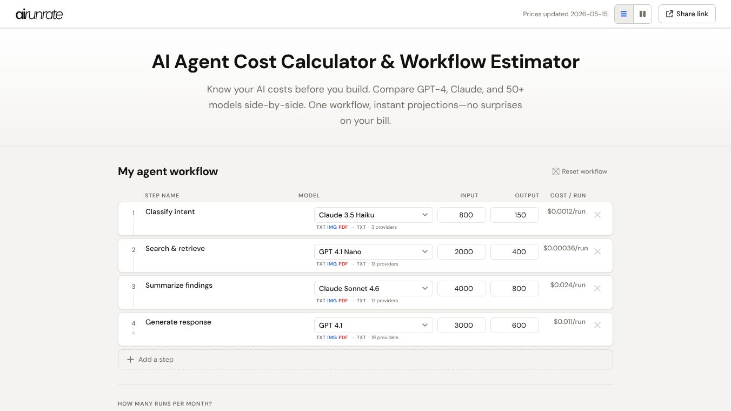
Task: Switch to list view layout
Action: [623, 14]
